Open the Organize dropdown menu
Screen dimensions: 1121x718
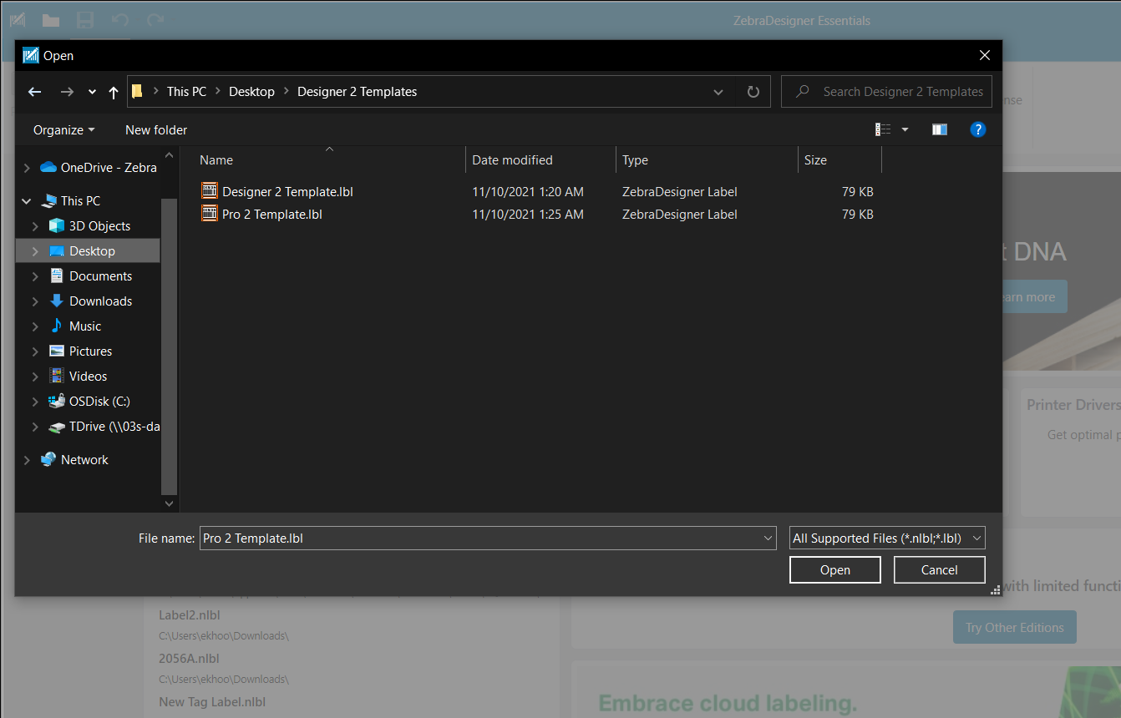(x=63, y=130)
